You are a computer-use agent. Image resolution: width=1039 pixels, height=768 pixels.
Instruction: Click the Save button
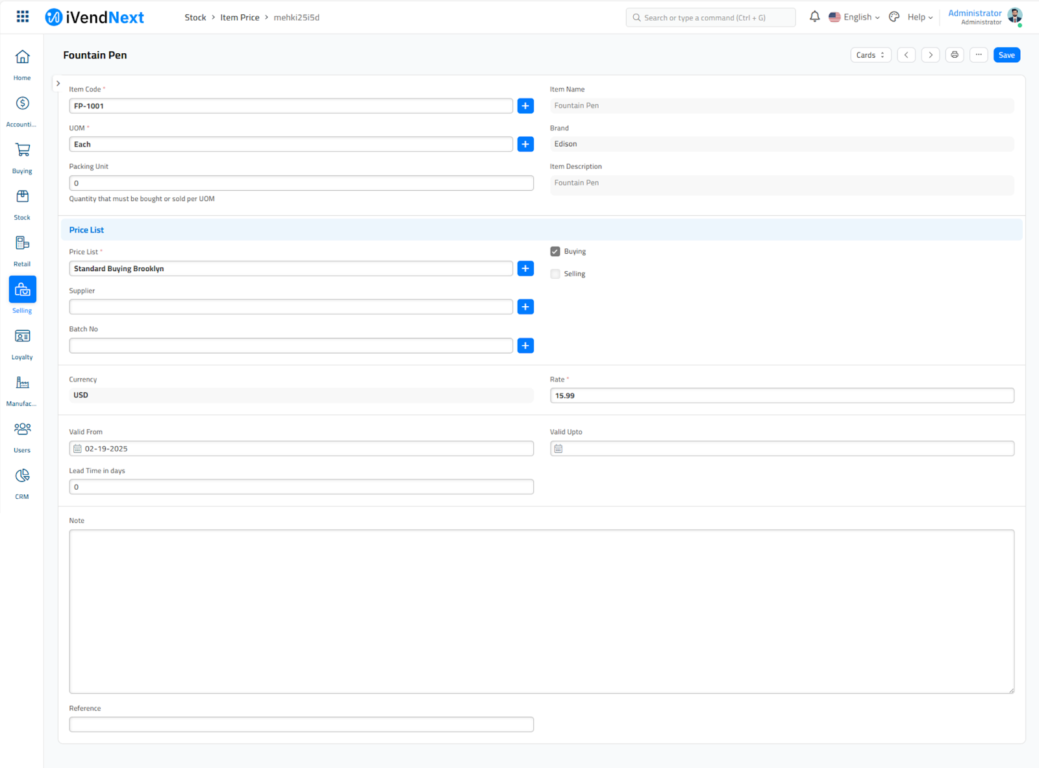pos(1006,55)
